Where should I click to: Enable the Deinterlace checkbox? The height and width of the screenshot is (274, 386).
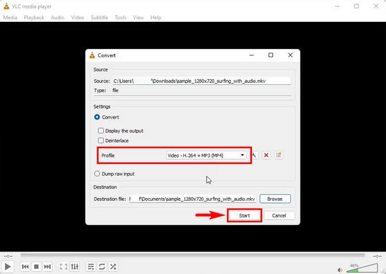point(101,141)
